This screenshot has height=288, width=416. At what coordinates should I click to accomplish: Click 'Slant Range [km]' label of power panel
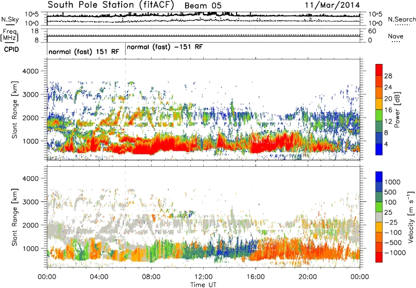coord(15,110)
